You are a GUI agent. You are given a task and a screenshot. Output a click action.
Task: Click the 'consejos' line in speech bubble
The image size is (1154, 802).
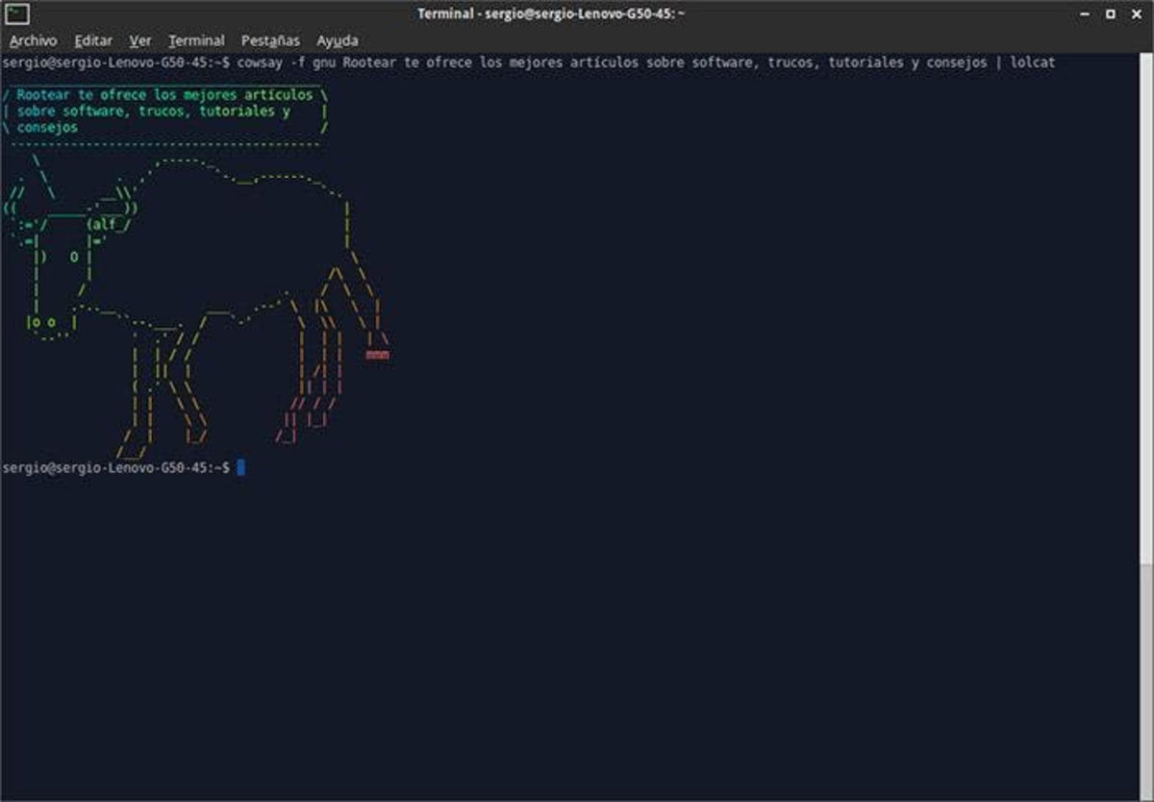pos(47,127)
